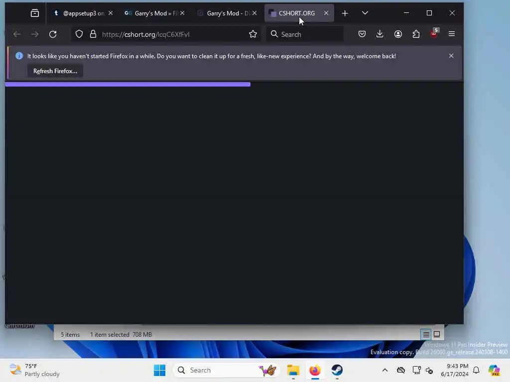Open the Firefox application menu

tap(452, 34)
